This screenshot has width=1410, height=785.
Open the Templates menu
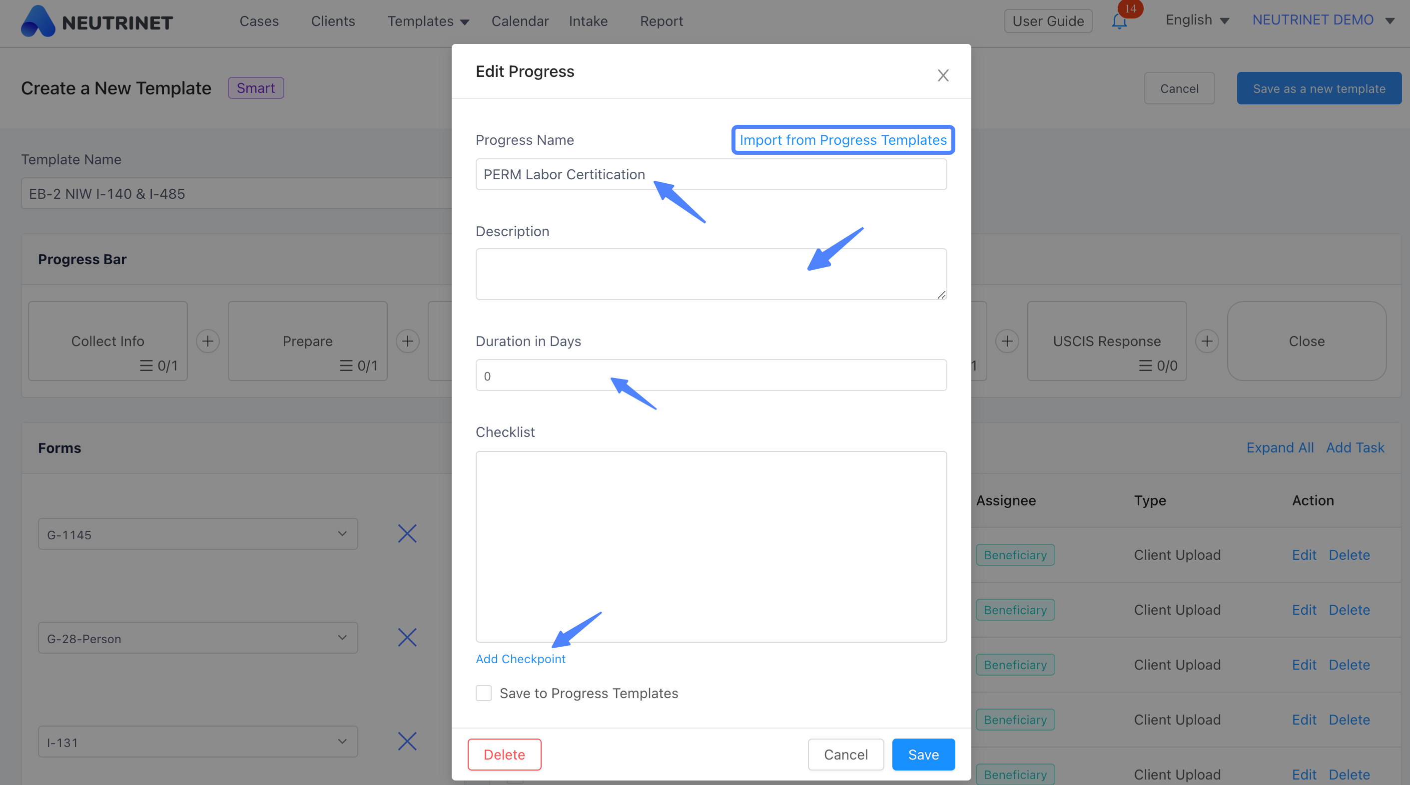pyautogui.click(x=428, y=21)
